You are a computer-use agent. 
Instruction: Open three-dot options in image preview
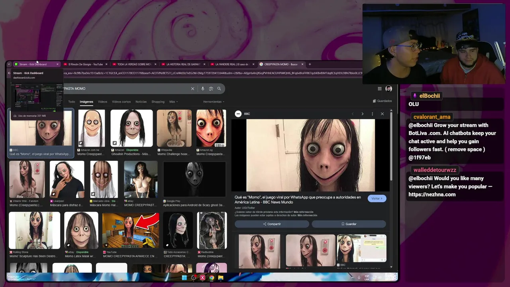pyautogui.click(x=372, y=114)
